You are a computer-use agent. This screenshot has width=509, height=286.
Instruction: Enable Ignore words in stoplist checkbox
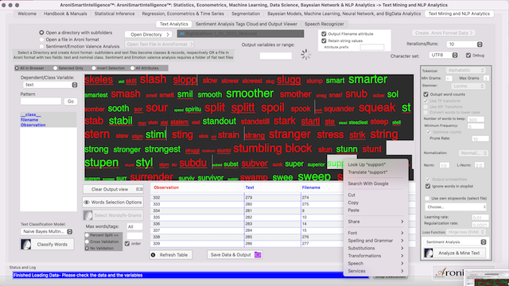pyautogui.click(x=428, y=186)
